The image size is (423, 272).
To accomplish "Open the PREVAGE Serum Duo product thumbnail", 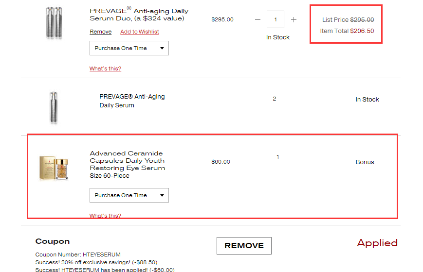I will 55,23.
